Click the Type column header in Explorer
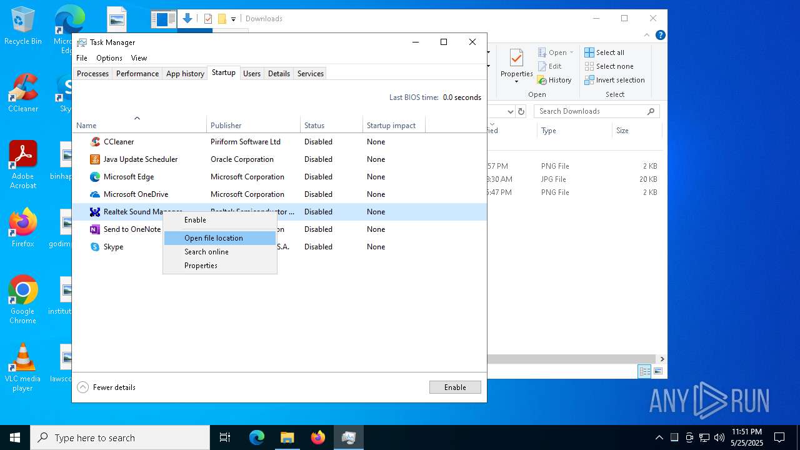Image resolution: width=800 pixels, height=450 pixels. [x=574, y=131]
